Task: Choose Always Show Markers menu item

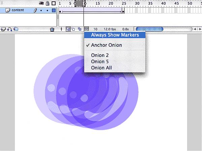Action: point(115,35)
